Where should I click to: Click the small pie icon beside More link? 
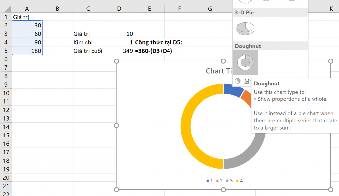click(x=238, y=81)
